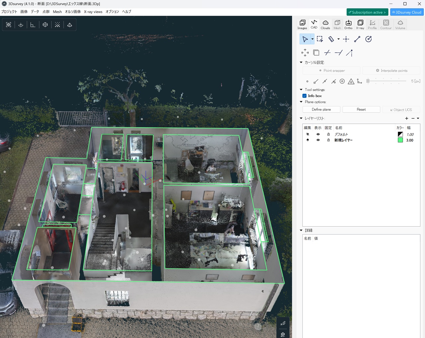Hide the 新規レイヤー layer using its eye icon
The image size is (425, 338).
click(318, 140)
